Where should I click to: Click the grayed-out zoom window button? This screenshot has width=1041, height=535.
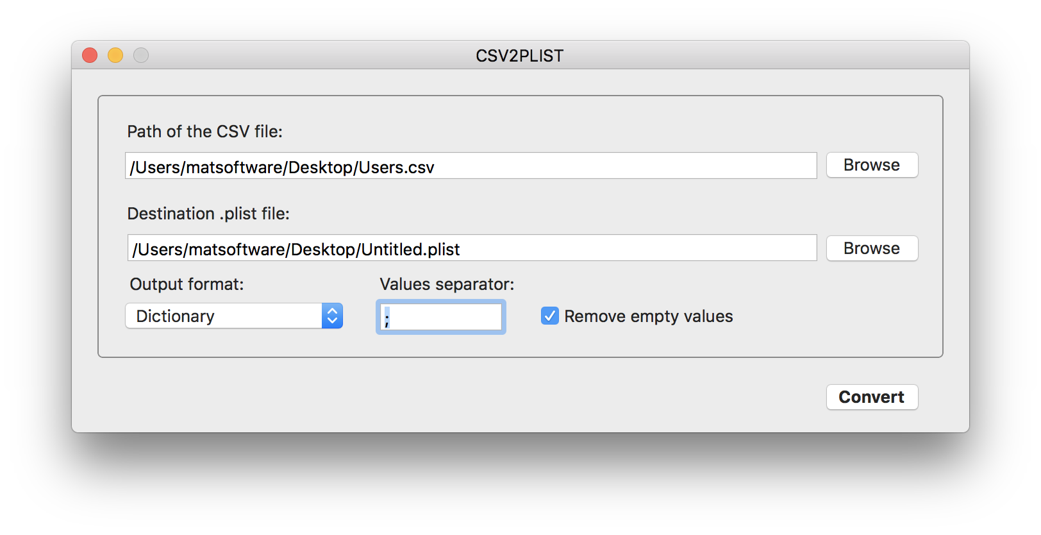pos(141,56)
